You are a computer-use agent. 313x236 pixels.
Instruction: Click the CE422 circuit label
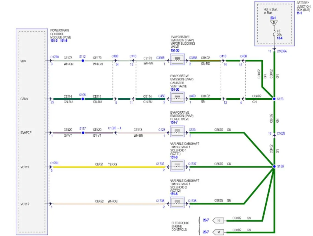click(x=99, y=201)
